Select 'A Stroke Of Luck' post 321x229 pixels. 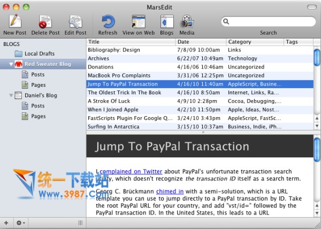coord(200,101)
